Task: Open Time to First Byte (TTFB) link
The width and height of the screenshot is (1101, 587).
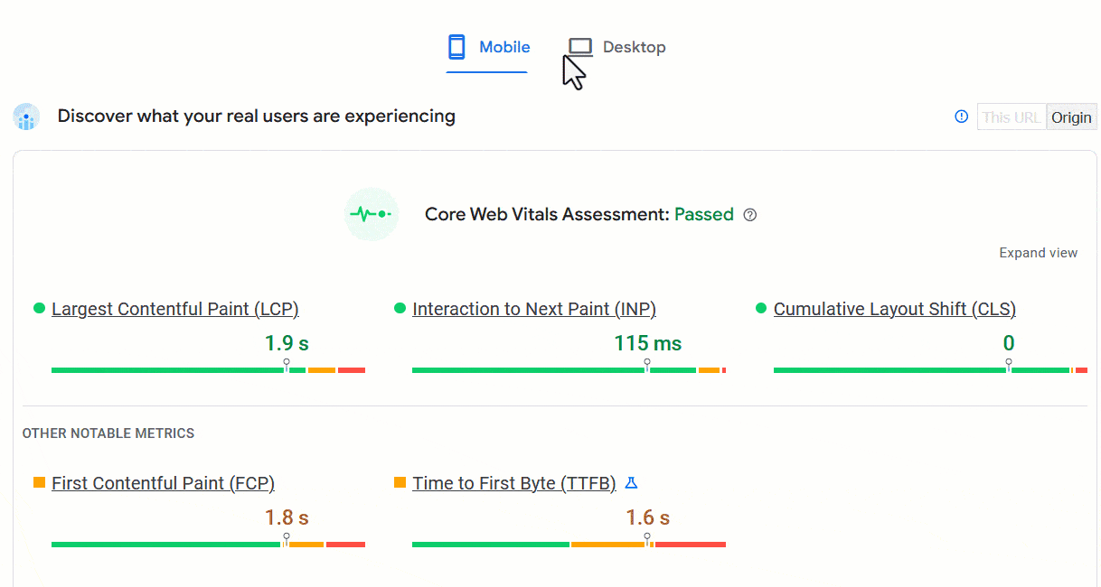Action: point(514,483)
